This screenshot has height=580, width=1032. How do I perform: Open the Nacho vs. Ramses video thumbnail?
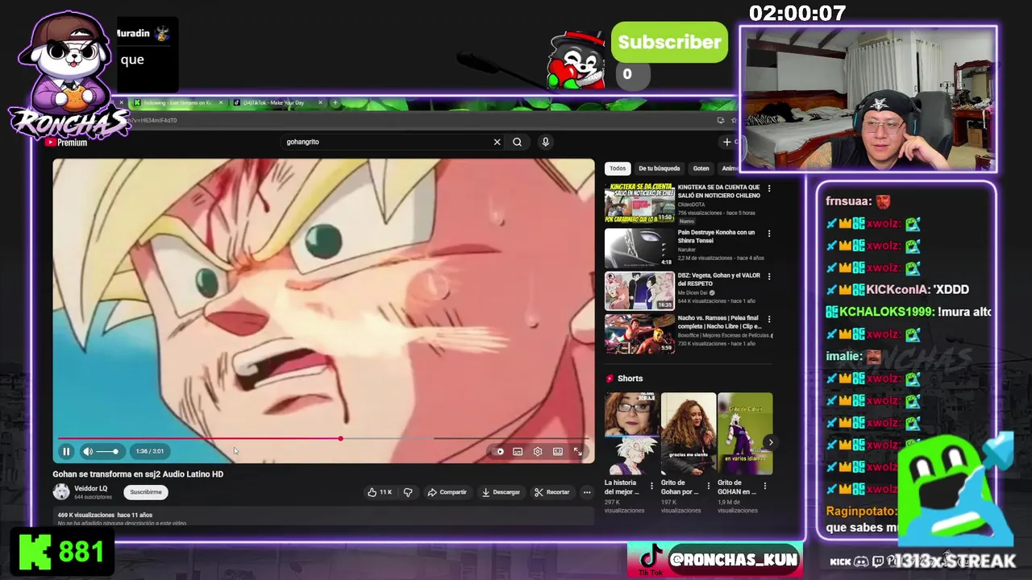639,334
